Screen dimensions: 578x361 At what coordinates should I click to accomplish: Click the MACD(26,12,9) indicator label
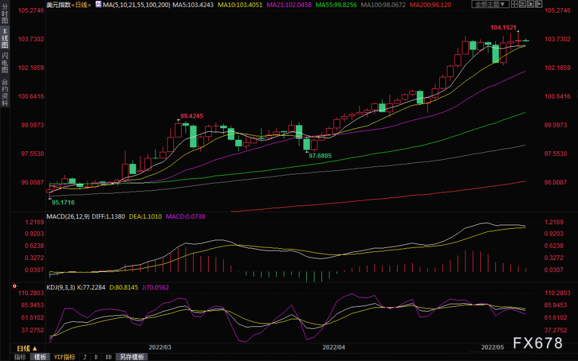click(x=68, y=217)
